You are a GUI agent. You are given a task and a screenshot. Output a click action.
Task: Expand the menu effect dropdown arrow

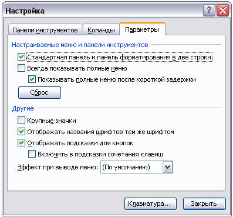tap(168, 167)
